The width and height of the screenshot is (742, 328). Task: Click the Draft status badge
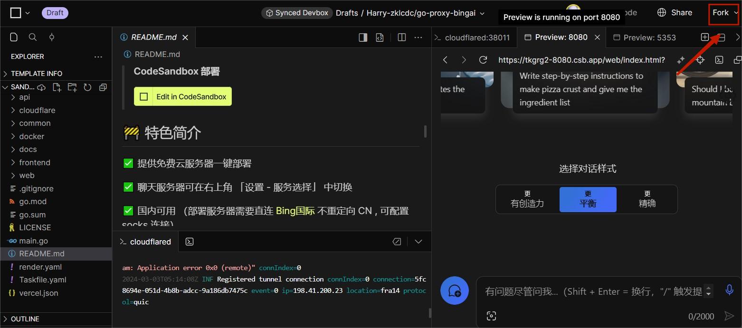click(x=55, y=13)
